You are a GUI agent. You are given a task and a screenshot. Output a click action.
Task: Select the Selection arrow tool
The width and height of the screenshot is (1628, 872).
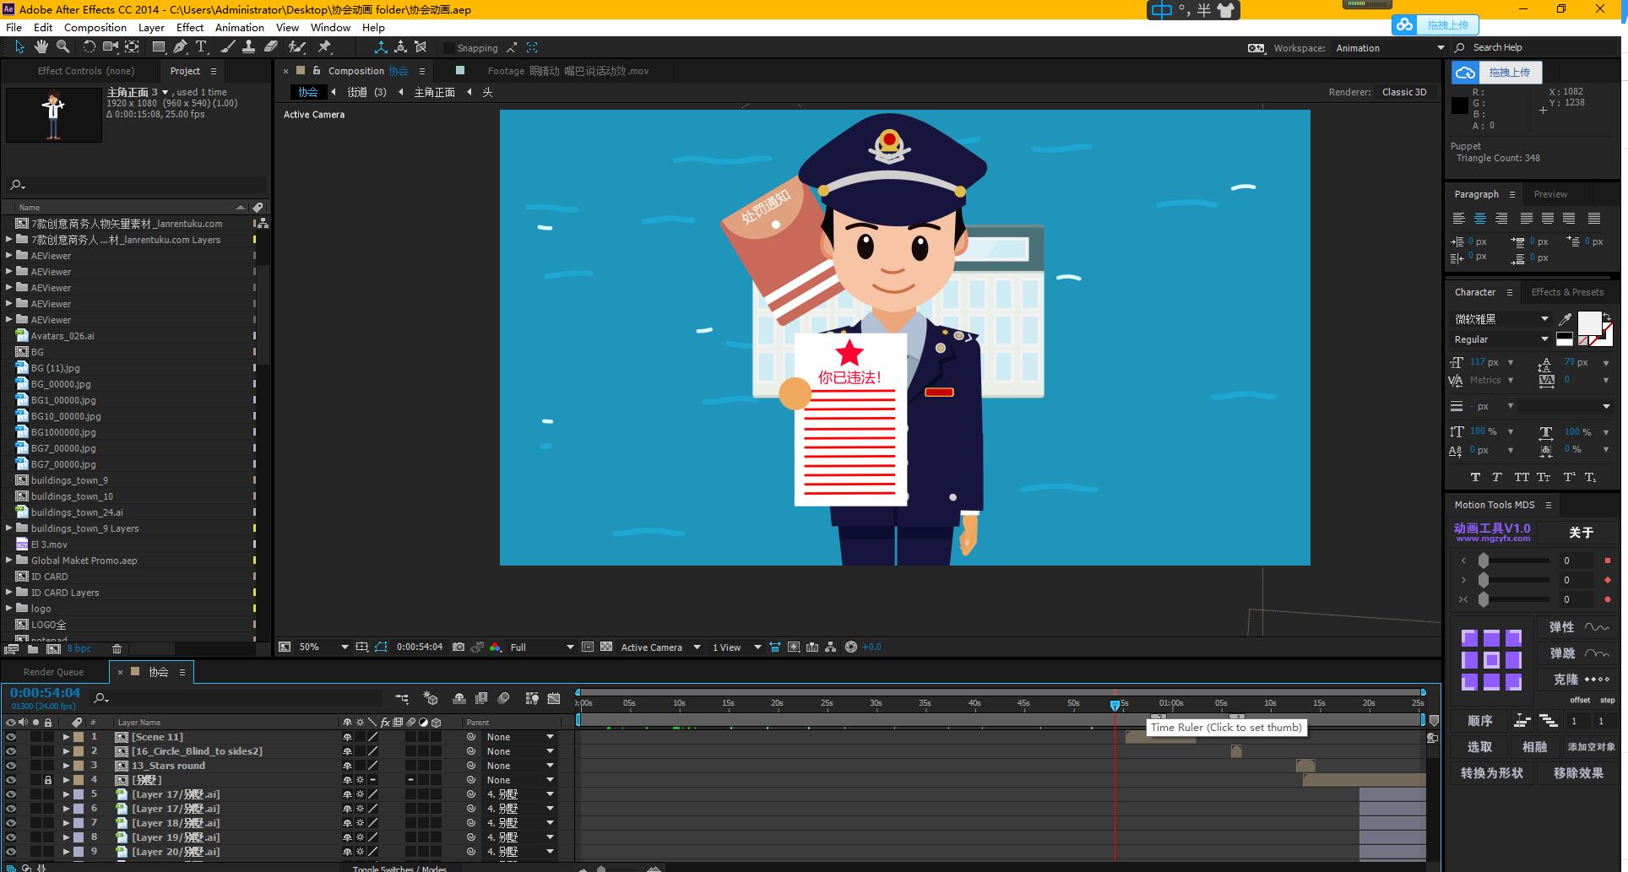point(19,47)
